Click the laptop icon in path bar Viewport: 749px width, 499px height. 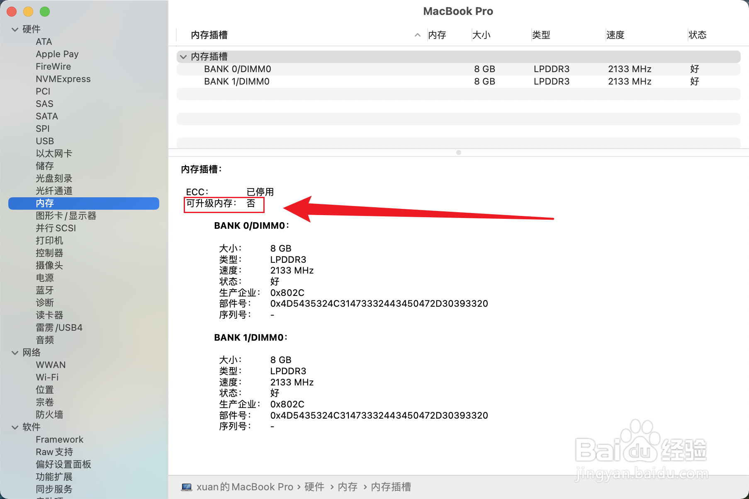[187, 487]
